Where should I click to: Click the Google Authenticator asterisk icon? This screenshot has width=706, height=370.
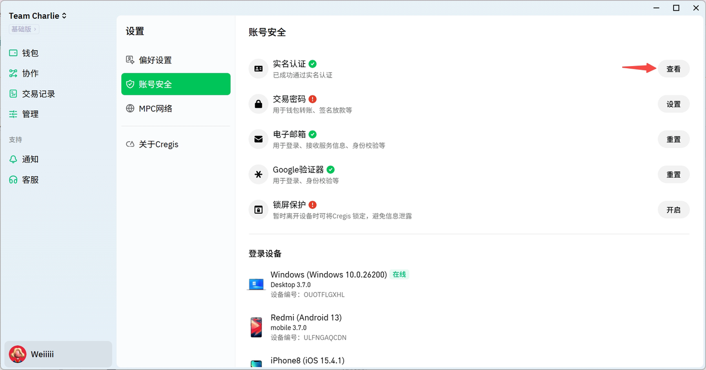[x=258, y=175]
